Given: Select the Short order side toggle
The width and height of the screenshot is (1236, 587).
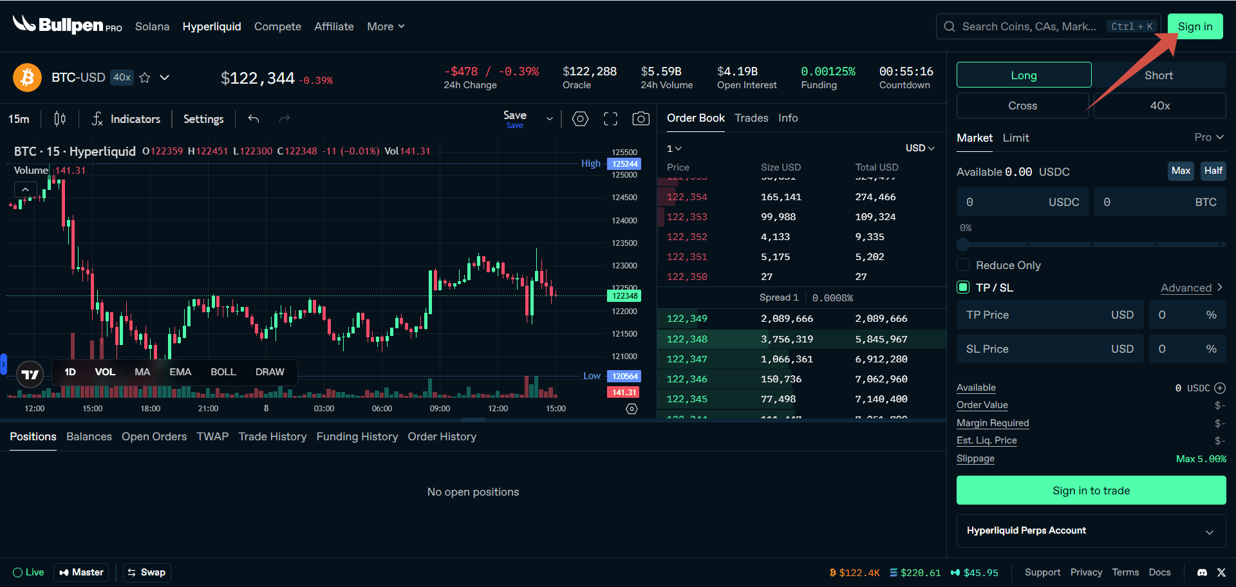Looking at the screenshot, I should coord(1158,75).
